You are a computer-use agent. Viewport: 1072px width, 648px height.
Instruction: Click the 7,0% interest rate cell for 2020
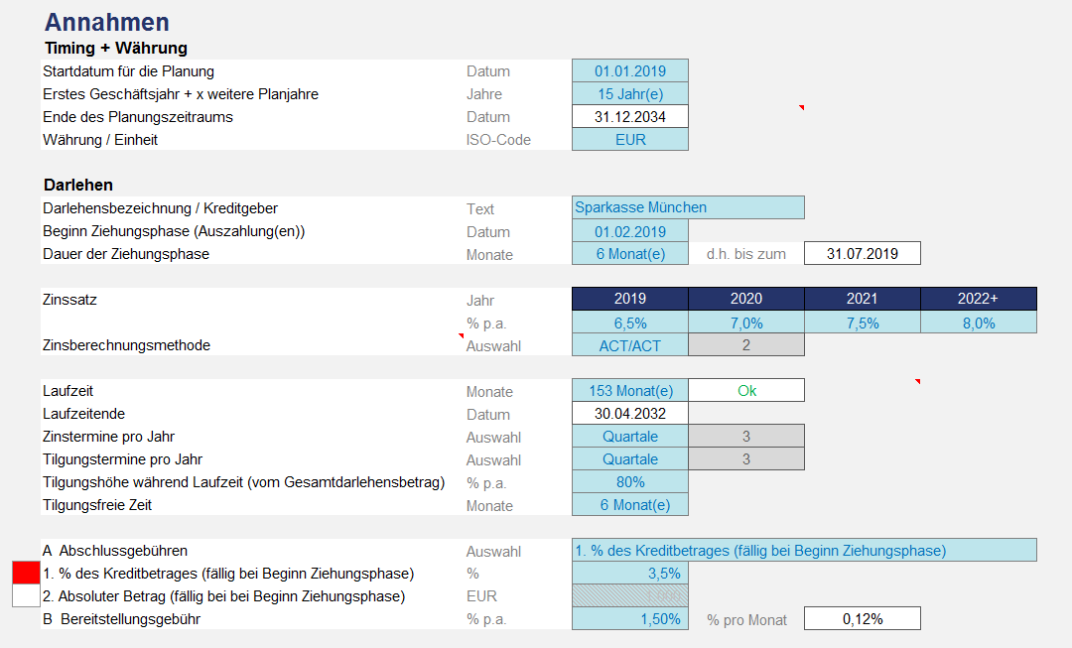pyautogui.click(x=745, y=323)
